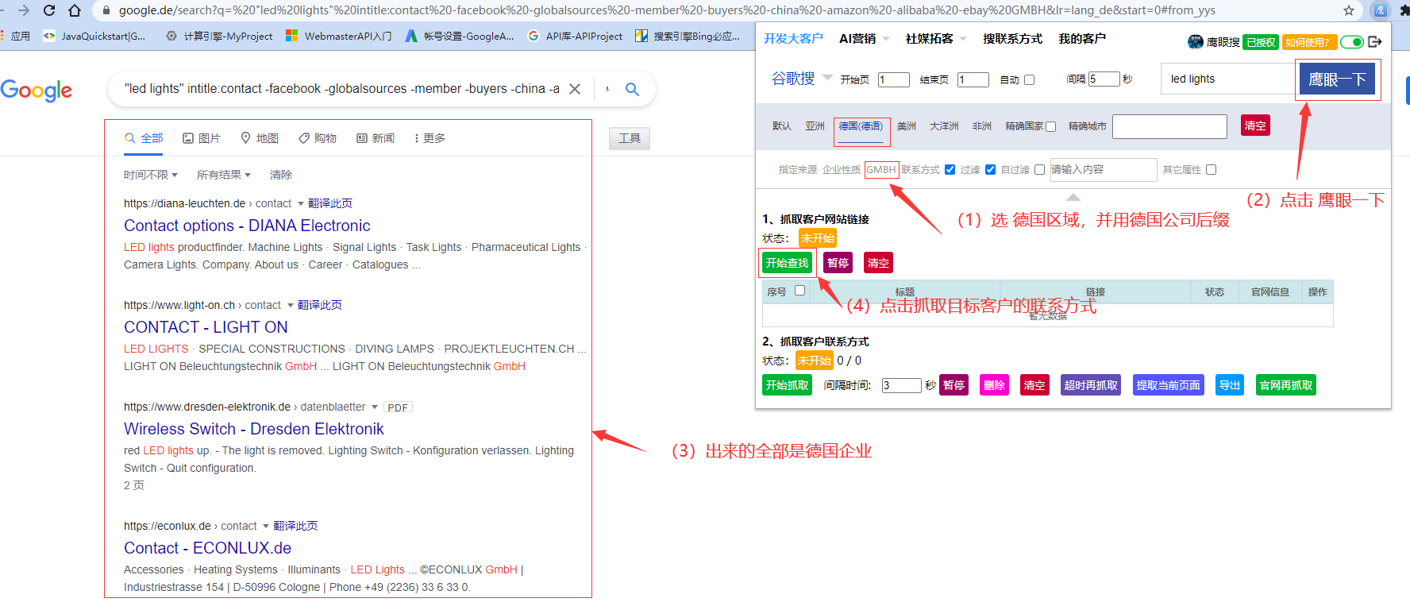
Task: Check the 自动 (auto) checkbox
Action: pyautogui.click(x=1030, y=79)
